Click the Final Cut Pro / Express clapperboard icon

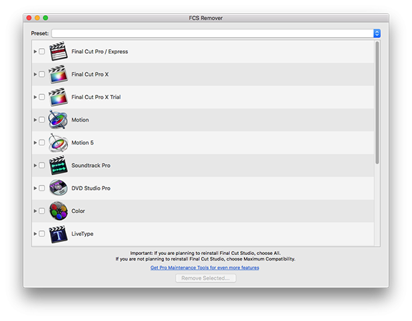pyautogui.click(x=58, y=52)
